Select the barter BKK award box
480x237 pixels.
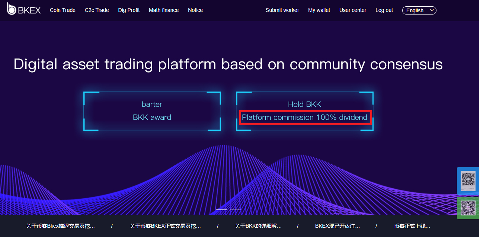tap(152, 111)
